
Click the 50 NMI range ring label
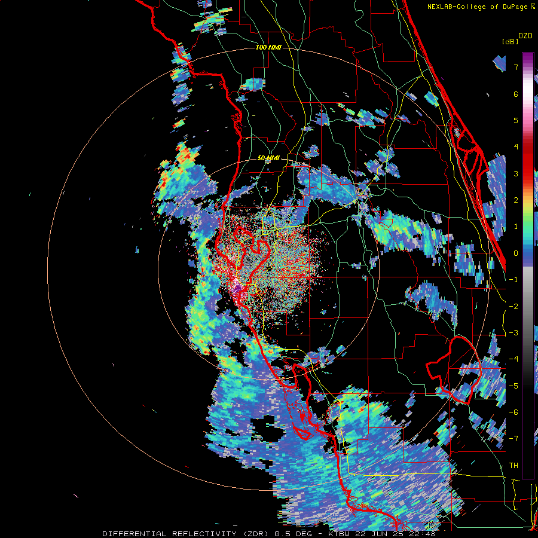(x=268, y=158)
